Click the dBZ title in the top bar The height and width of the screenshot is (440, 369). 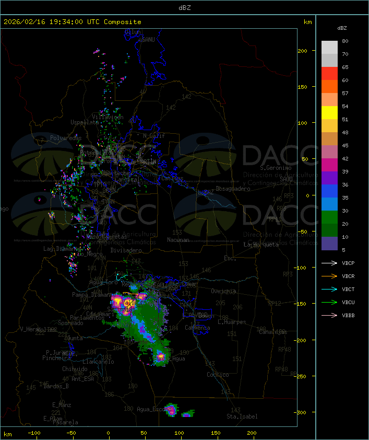click(185, 7)
